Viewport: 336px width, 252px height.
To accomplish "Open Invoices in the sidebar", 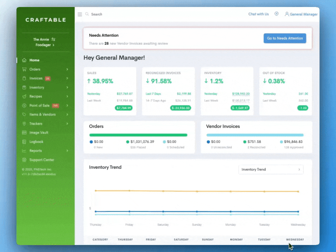I will coord(36,78).
